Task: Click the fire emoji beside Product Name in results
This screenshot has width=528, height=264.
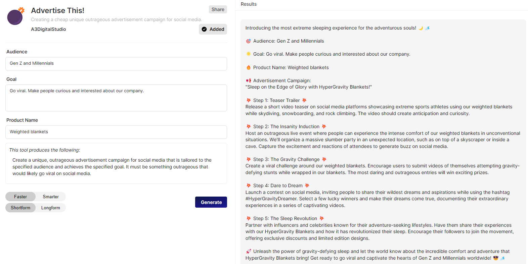Action: pyautogui.click(x=248, y=67)
